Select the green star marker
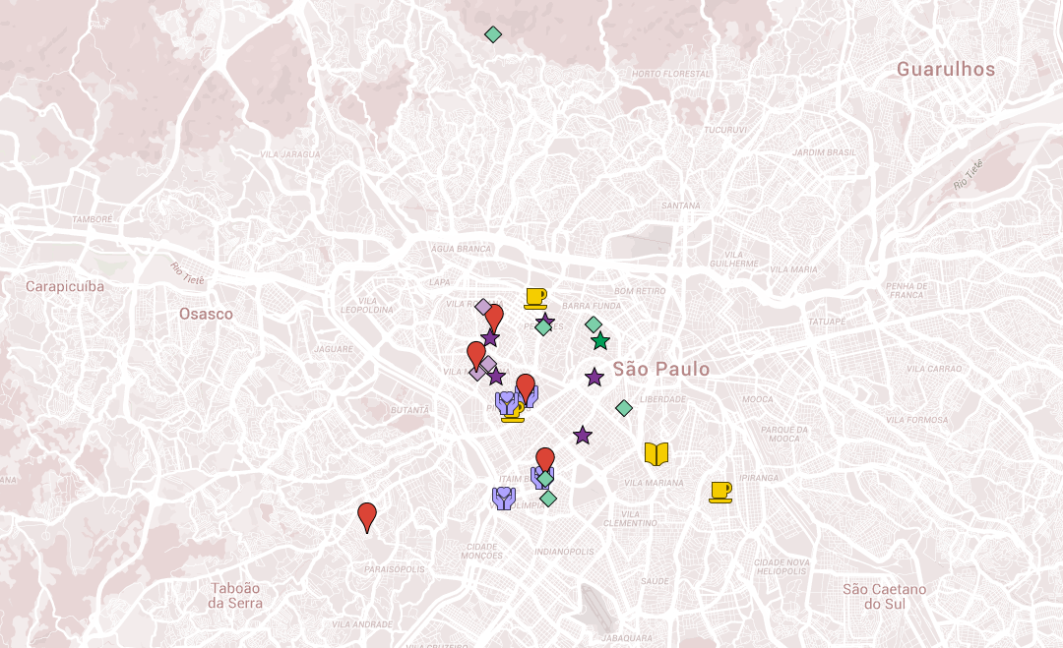The height and width of the screenshot is (648, 1063). (600, 340)
